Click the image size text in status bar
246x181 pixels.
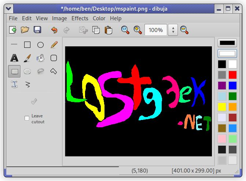(x=196, y=171)
